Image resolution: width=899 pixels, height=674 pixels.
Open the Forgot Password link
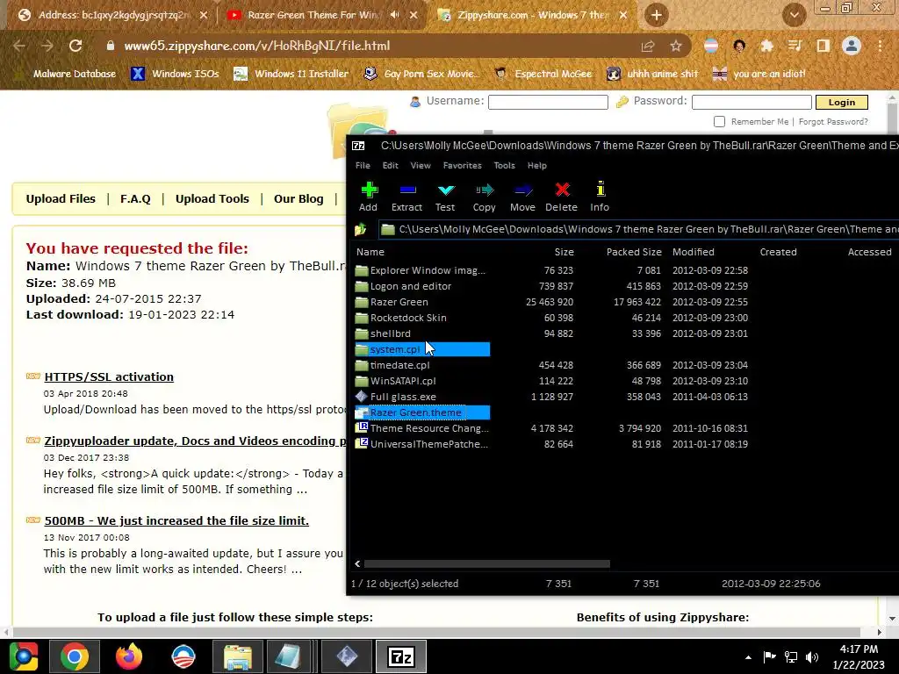click(833, 121)
